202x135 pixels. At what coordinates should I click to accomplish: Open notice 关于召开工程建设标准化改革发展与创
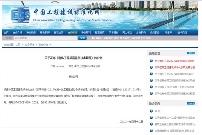click(x=175, y=67)
